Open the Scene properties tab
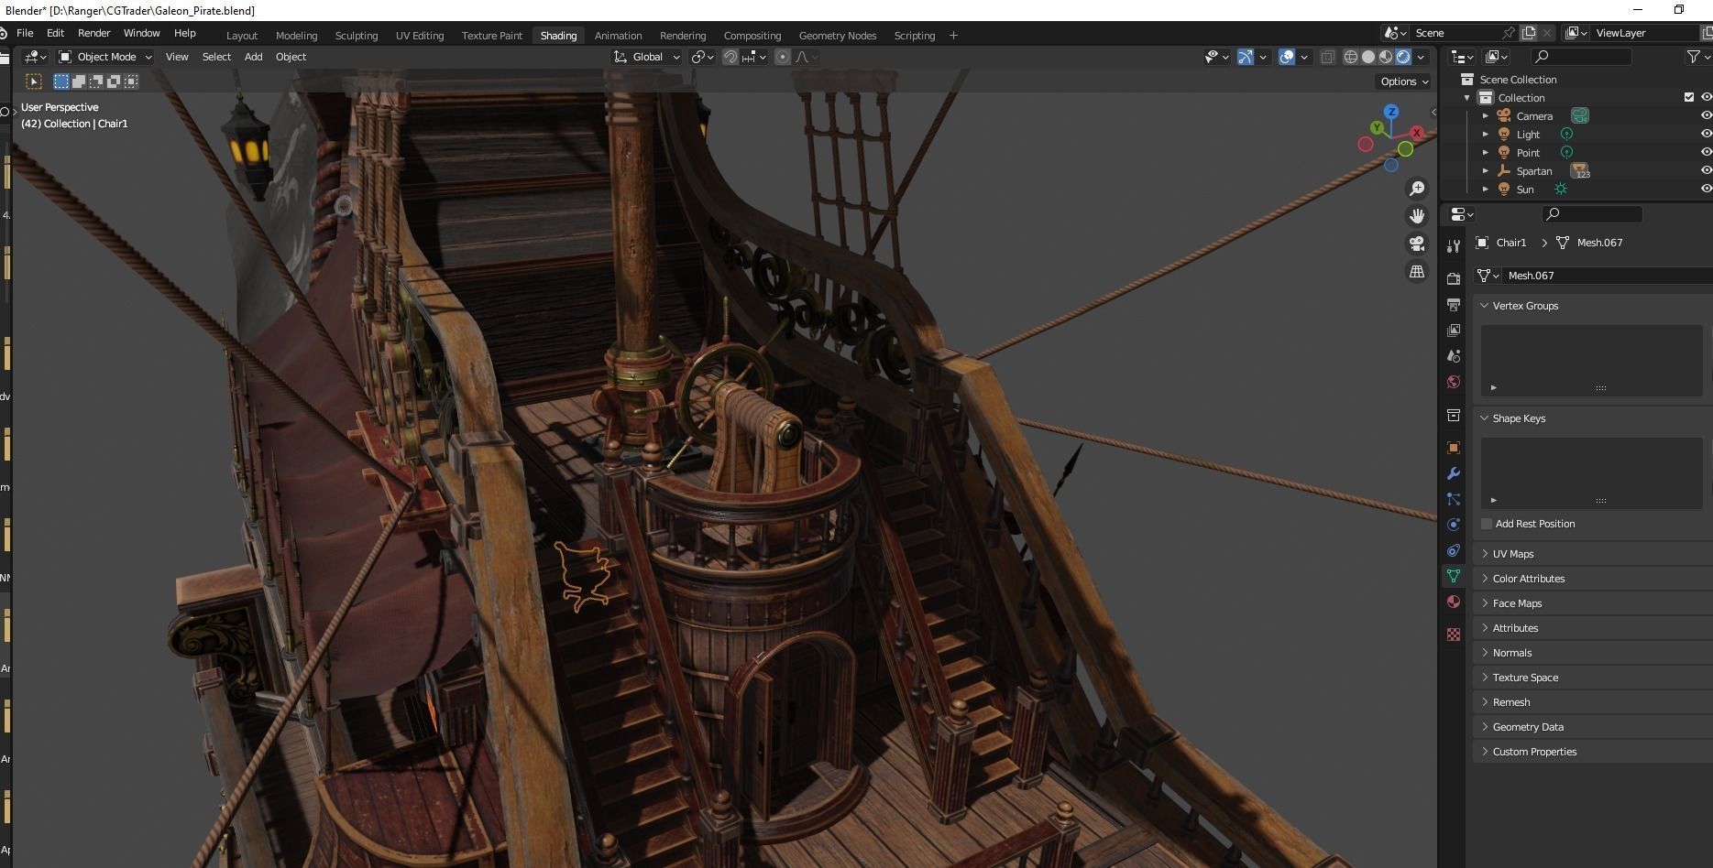The width and height of the screenshot is (1713, 868). (1454, 356)
